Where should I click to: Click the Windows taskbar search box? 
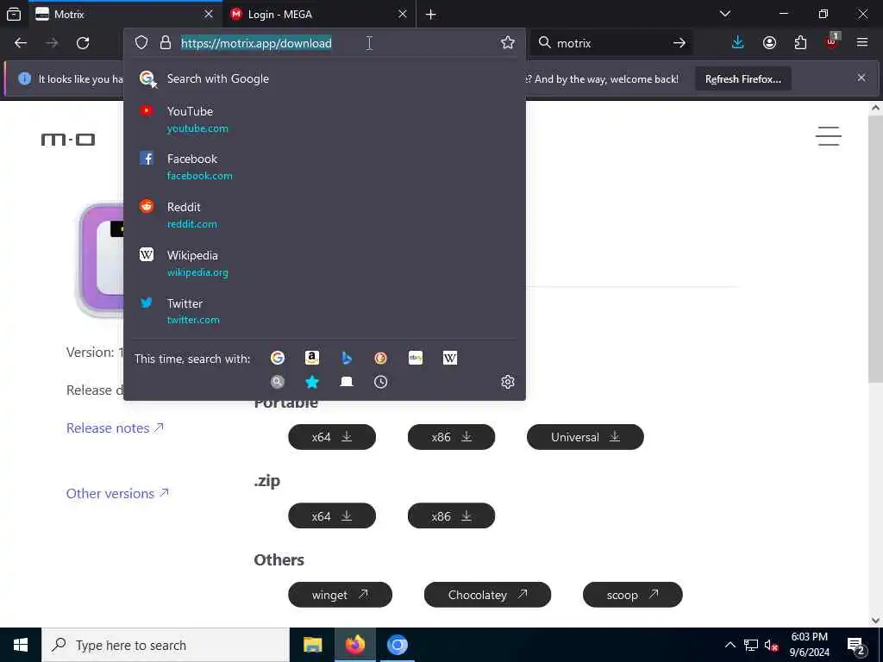pyautogui.click(x=166, y=645)
